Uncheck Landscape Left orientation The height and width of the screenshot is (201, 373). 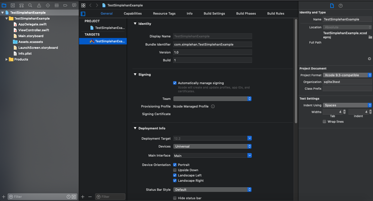tap(175, 175)
